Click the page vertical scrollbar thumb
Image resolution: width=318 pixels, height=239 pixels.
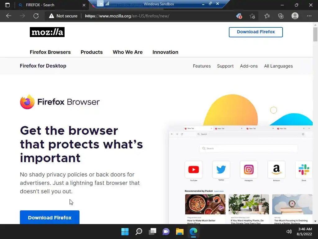click(x=315, y=34)
